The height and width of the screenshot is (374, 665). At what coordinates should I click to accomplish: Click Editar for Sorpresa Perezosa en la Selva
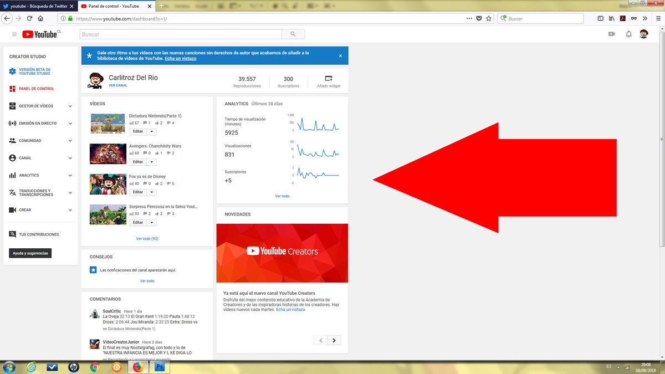(x=138, y=222)
